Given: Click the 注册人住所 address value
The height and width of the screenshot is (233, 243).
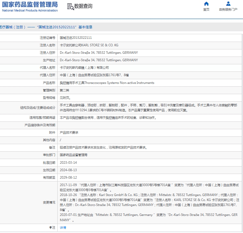Looking at the screenshot, I should point(99,53).
